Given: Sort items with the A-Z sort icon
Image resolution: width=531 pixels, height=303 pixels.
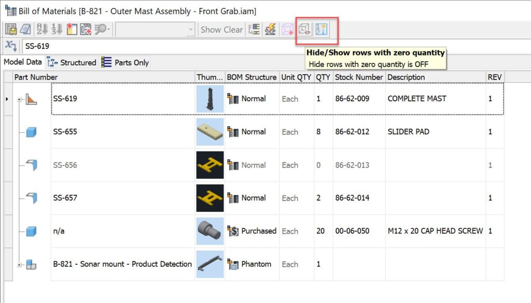Looking at the screenshot, I should click(43, 30).
